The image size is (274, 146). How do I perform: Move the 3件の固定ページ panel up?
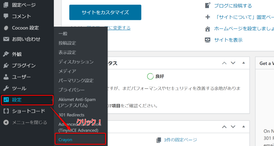pyautogui.click(x=224, y=127)
